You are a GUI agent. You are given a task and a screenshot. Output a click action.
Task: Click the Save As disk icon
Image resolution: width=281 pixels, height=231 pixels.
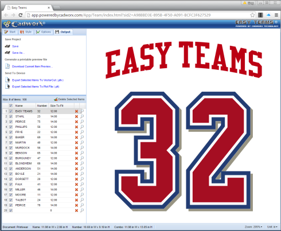[7, 53]
